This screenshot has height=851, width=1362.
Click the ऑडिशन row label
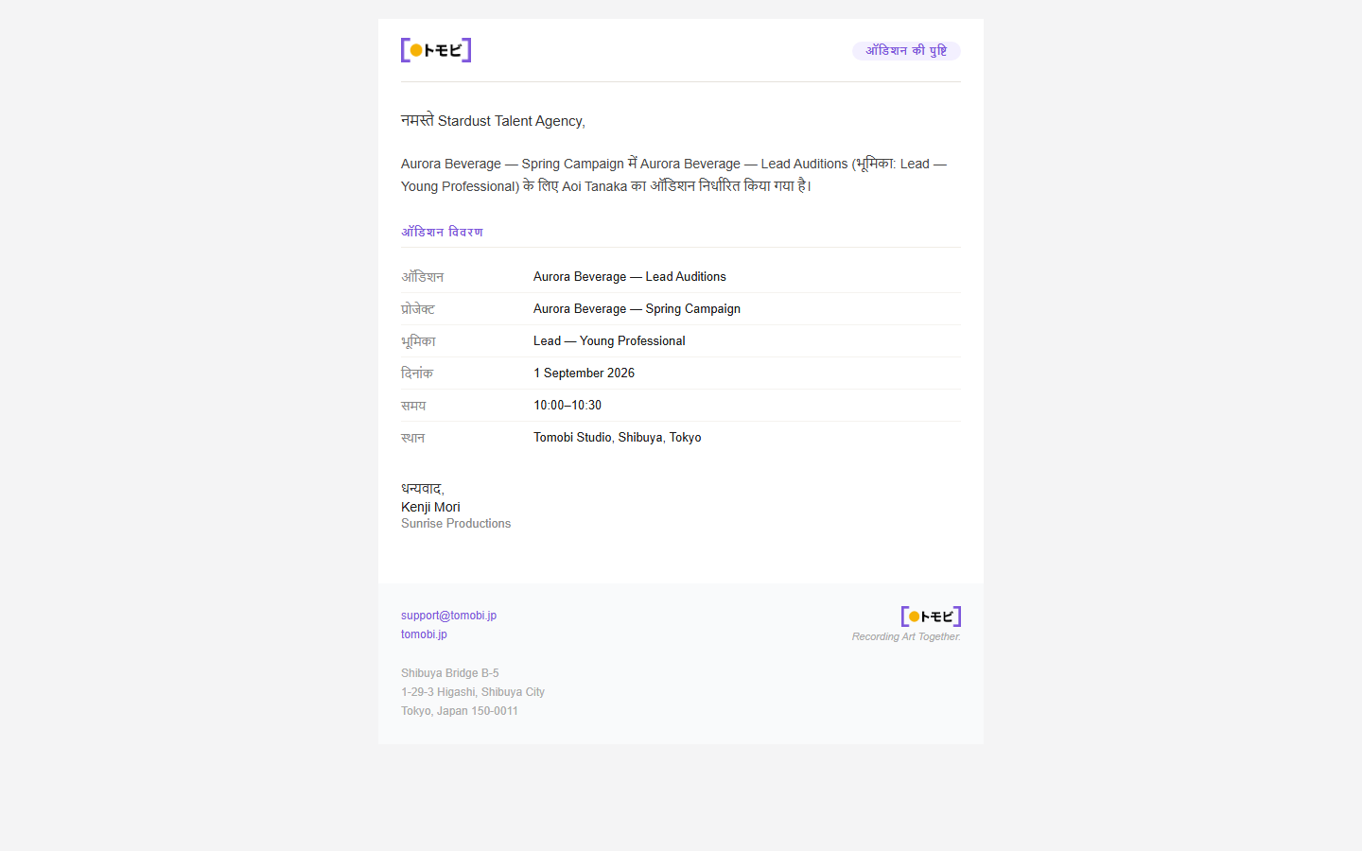[422, 277]
